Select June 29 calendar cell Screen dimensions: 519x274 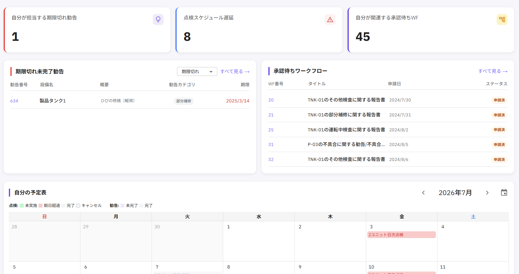click(116, 241)
